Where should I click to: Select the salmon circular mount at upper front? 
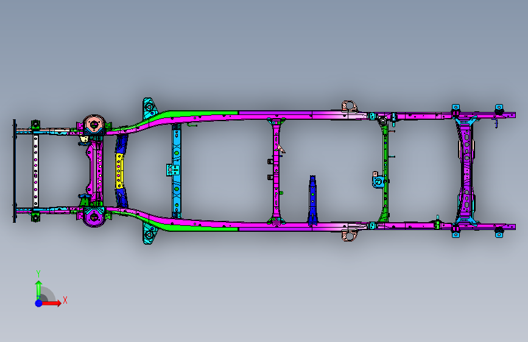(x=94, y=124)
